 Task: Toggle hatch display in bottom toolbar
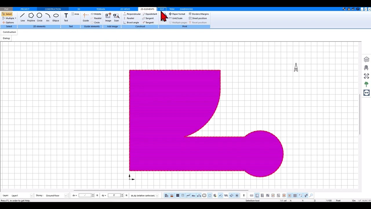click(166, 195)
